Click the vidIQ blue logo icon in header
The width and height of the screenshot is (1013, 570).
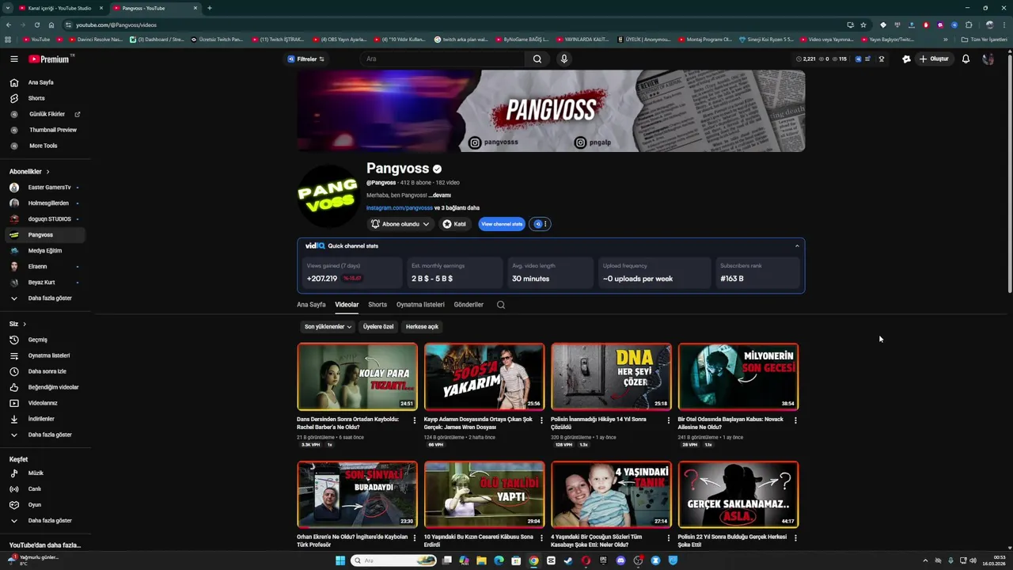point(859,59)
